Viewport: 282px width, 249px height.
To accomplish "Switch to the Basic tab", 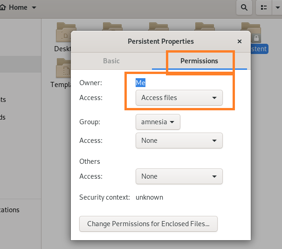I will click(111, 61).
